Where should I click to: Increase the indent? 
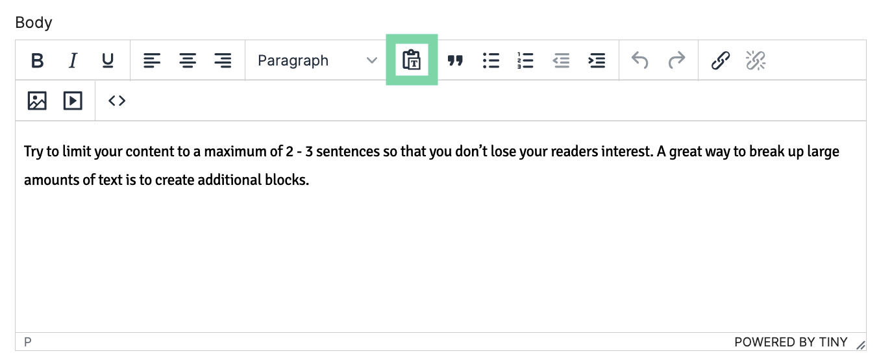coord(597,61)
